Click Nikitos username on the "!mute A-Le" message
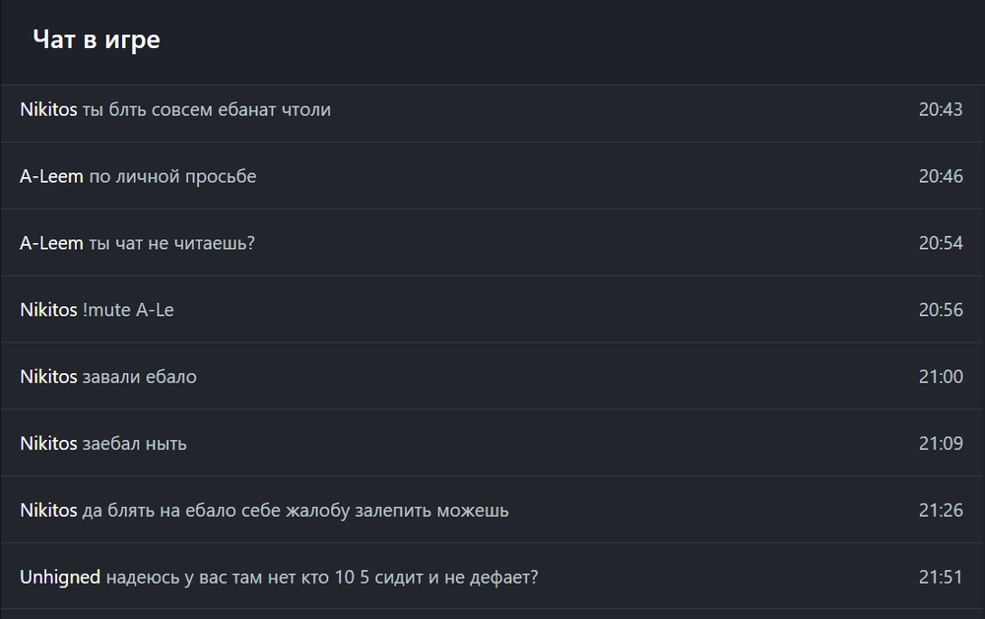 tap(48, 310)
